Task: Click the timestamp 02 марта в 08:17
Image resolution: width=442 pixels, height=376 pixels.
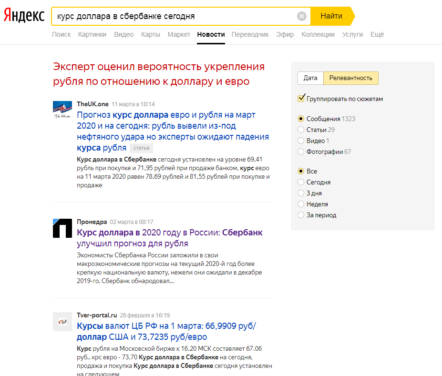Action: (x=131, y=222)
